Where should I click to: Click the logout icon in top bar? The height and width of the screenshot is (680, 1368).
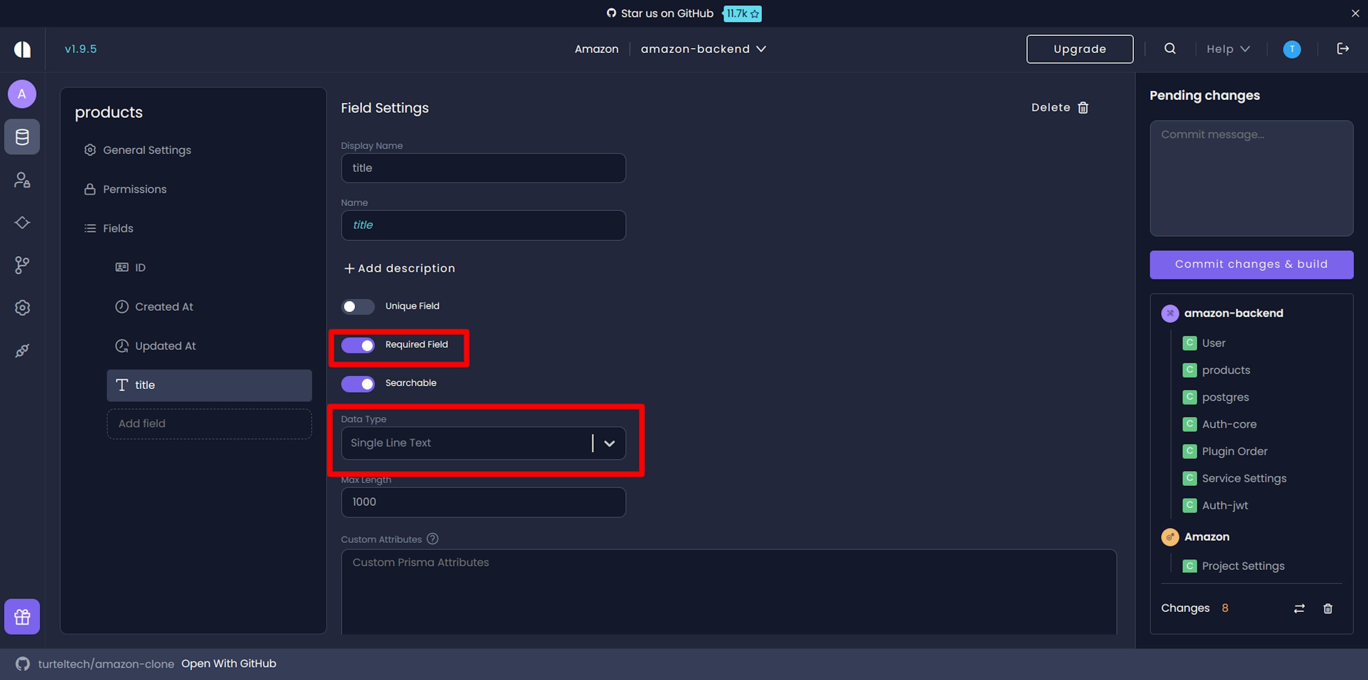[x=1342, y=49]
